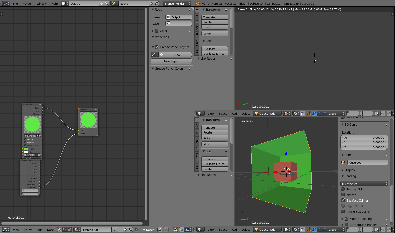Click the snap magnet icon in lower viewport header
This screenshot has height=233, width=395.
[389, 230]
